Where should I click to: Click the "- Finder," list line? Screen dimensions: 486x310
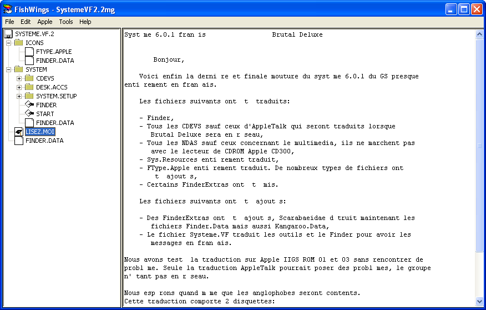pyautogui.click(x=156, y=118)
